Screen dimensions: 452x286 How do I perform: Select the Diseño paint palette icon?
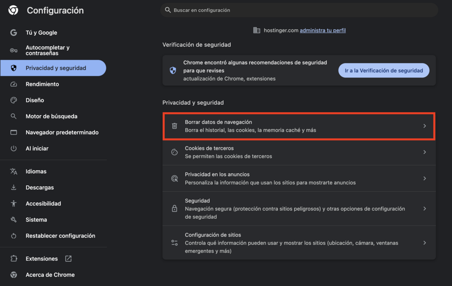(x=13, y=100)
